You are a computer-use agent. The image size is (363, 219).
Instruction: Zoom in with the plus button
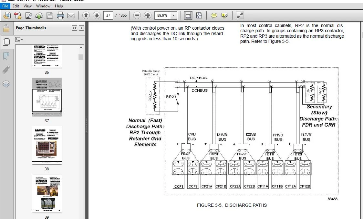click(148, 15)
